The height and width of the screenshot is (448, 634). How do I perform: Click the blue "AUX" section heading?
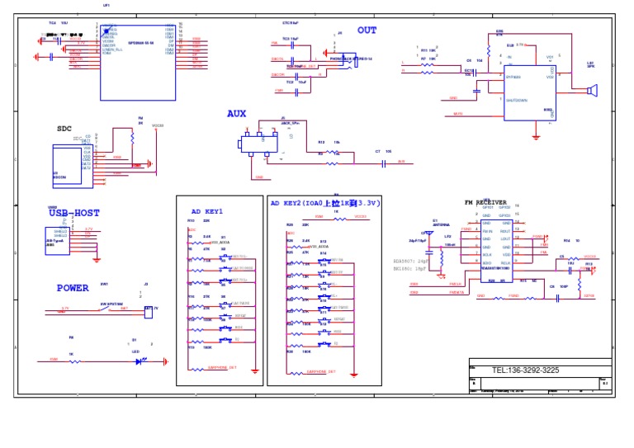[x=237, y=114]
